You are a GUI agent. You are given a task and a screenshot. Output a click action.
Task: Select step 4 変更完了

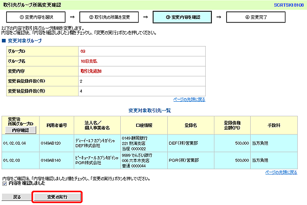[x=256, y=17]
